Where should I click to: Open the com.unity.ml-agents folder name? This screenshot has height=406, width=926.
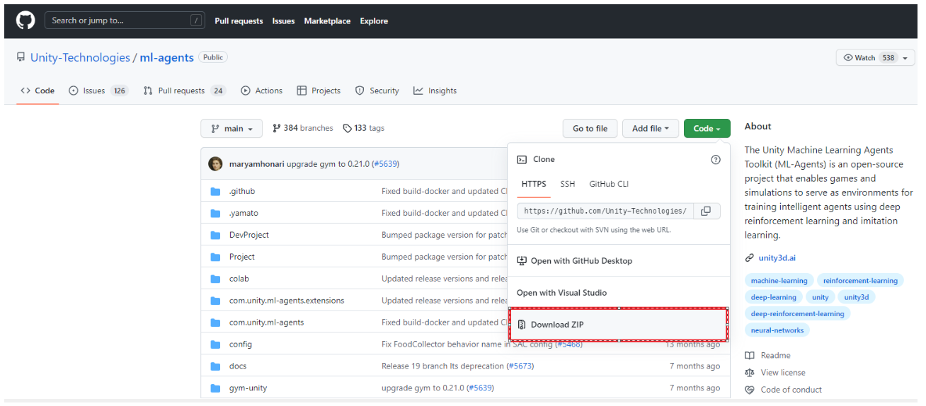point(266,323)
